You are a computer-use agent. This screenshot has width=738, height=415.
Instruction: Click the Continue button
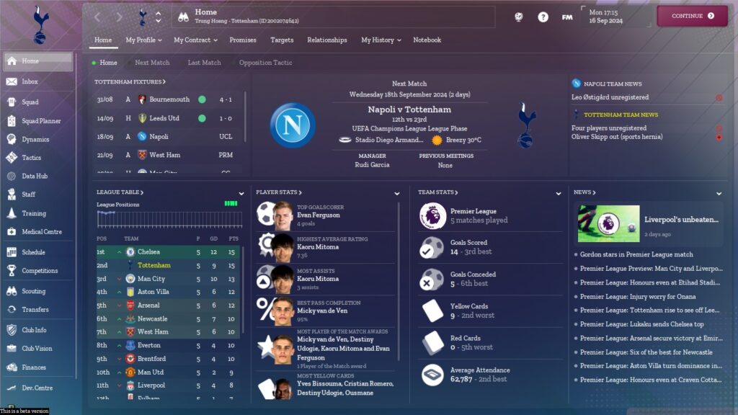pyautogui.click(x=693, y=16)
